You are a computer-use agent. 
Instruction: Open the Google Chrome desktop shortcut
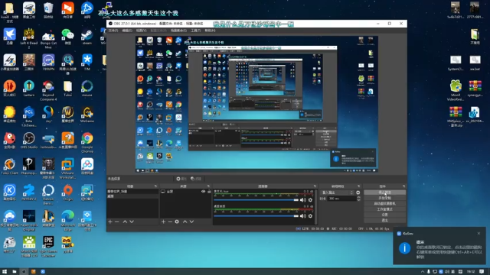point(87,142)
